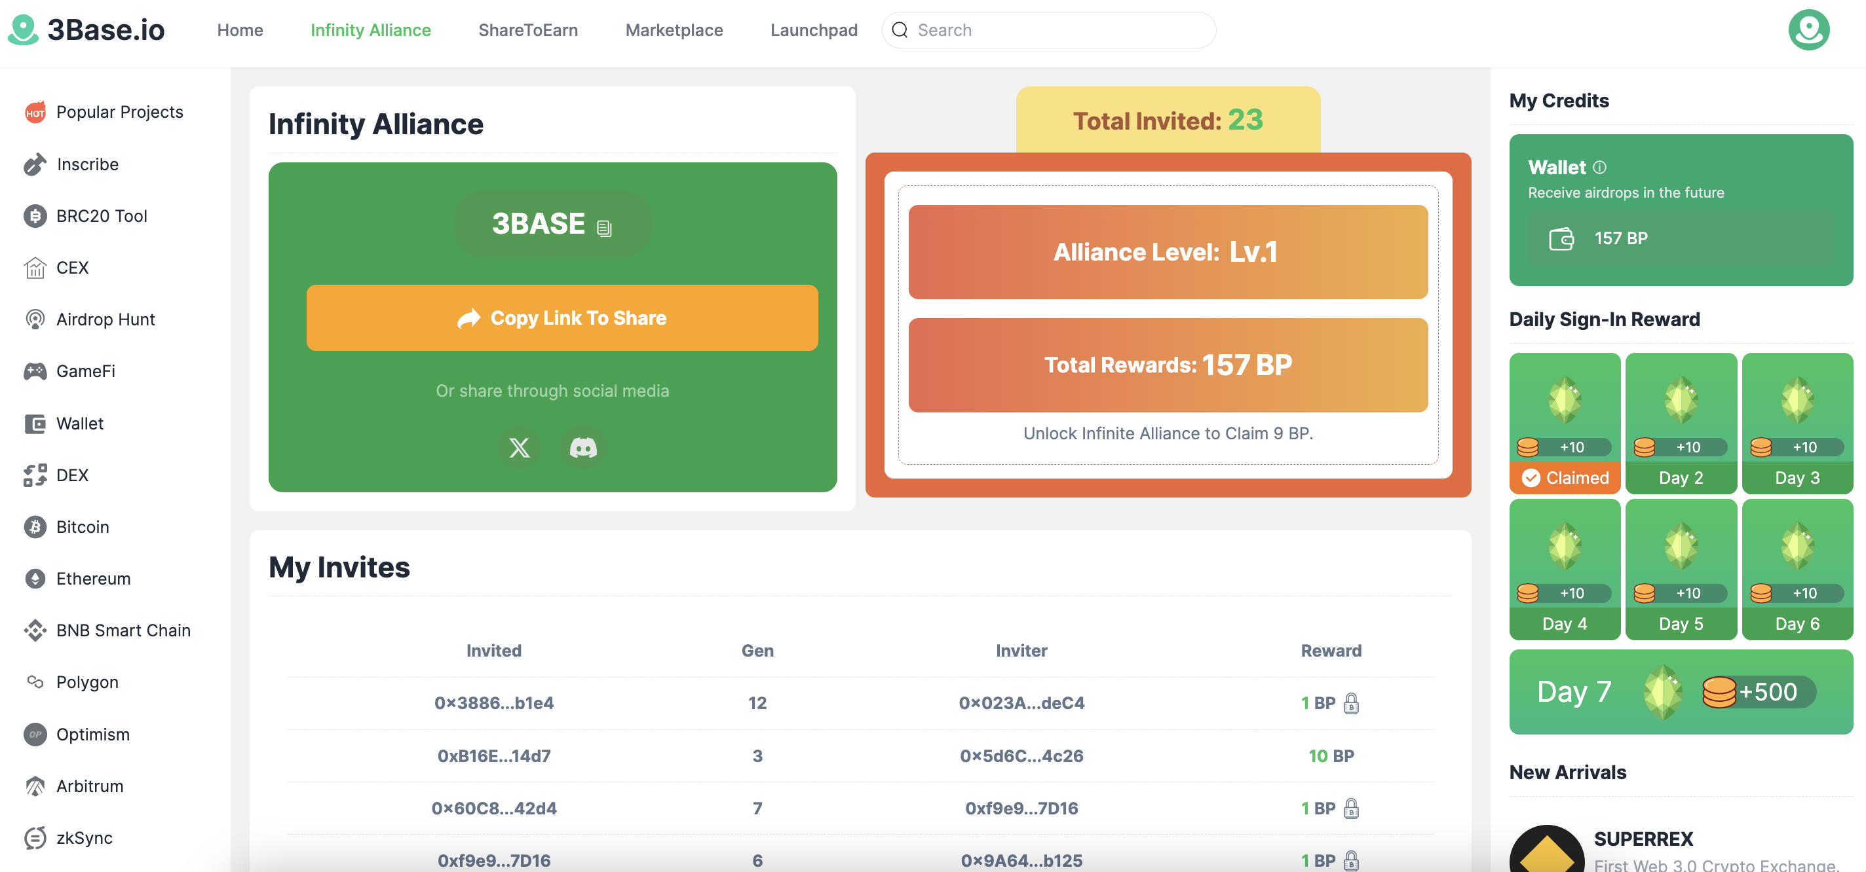Open Airdrop Hunt in the sidebar

[x=105, y=319]
